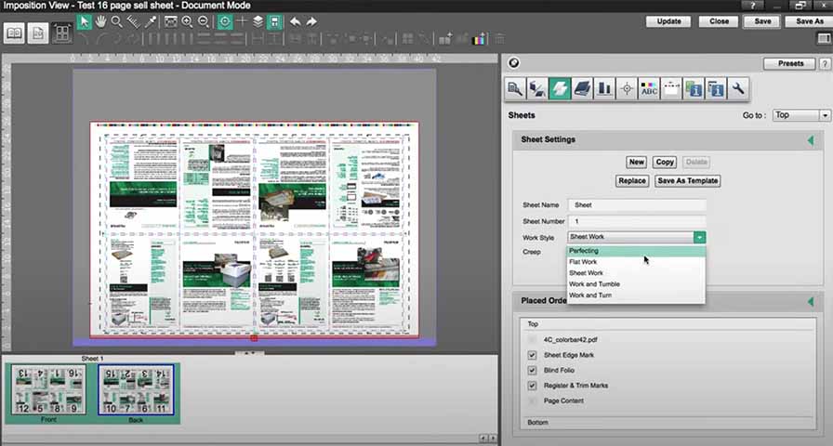Toggle the 4C_colorbar42.pdf checkbox
The width and height of the screenshot is (833, 446).
(x=533, y=340)
